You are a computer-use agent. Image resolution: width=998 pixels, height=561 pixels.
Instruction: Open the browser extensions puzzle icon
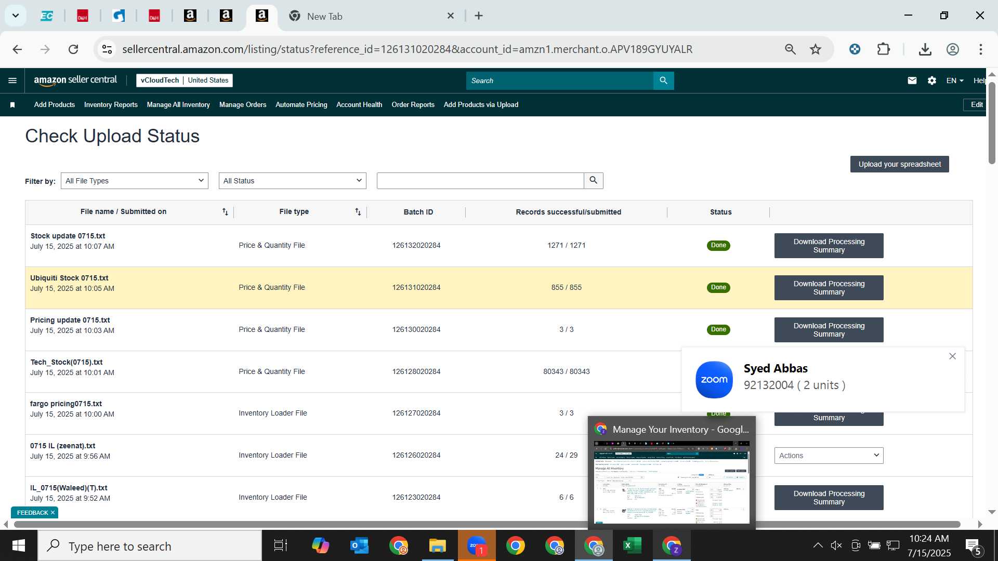coord(883,49)
